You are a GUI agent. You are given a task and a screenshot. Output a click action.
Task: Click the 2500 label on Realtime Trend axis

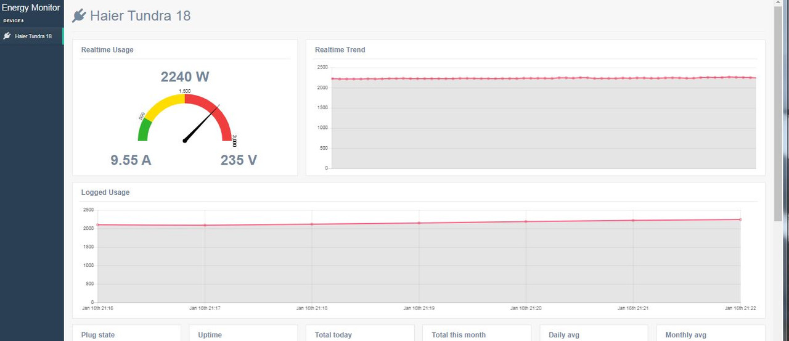coord(323,67)
